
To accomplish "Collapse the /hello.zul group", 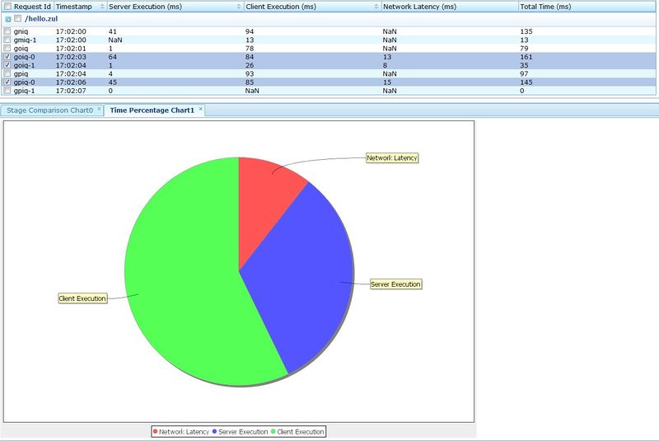I will [7, 18].
